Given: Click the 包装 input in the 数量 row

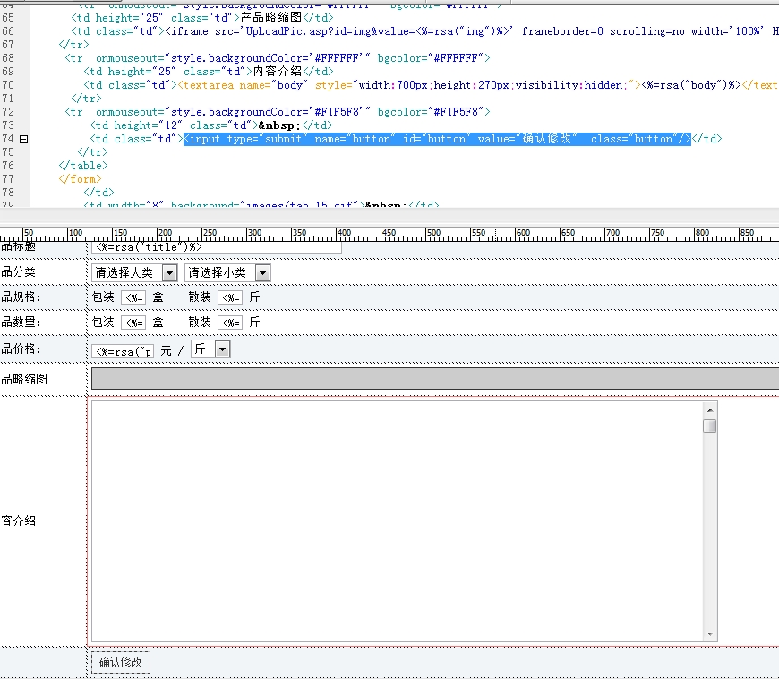Looking at the screenshot, I should pyautogui.click(x=133, y=323).
